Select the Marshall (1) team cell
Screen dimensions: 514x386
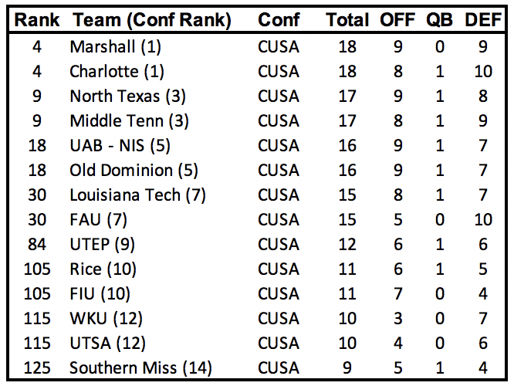tap(115, 47)
